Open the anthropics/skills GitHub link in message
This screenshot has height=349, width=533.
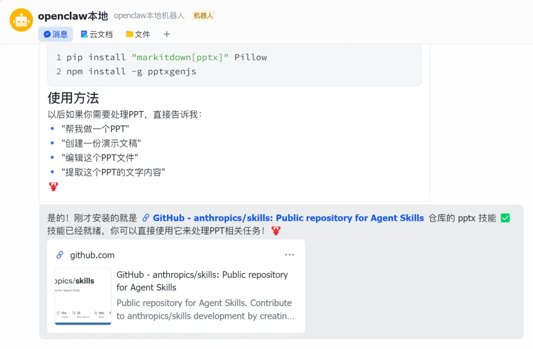tap(288, 218)
